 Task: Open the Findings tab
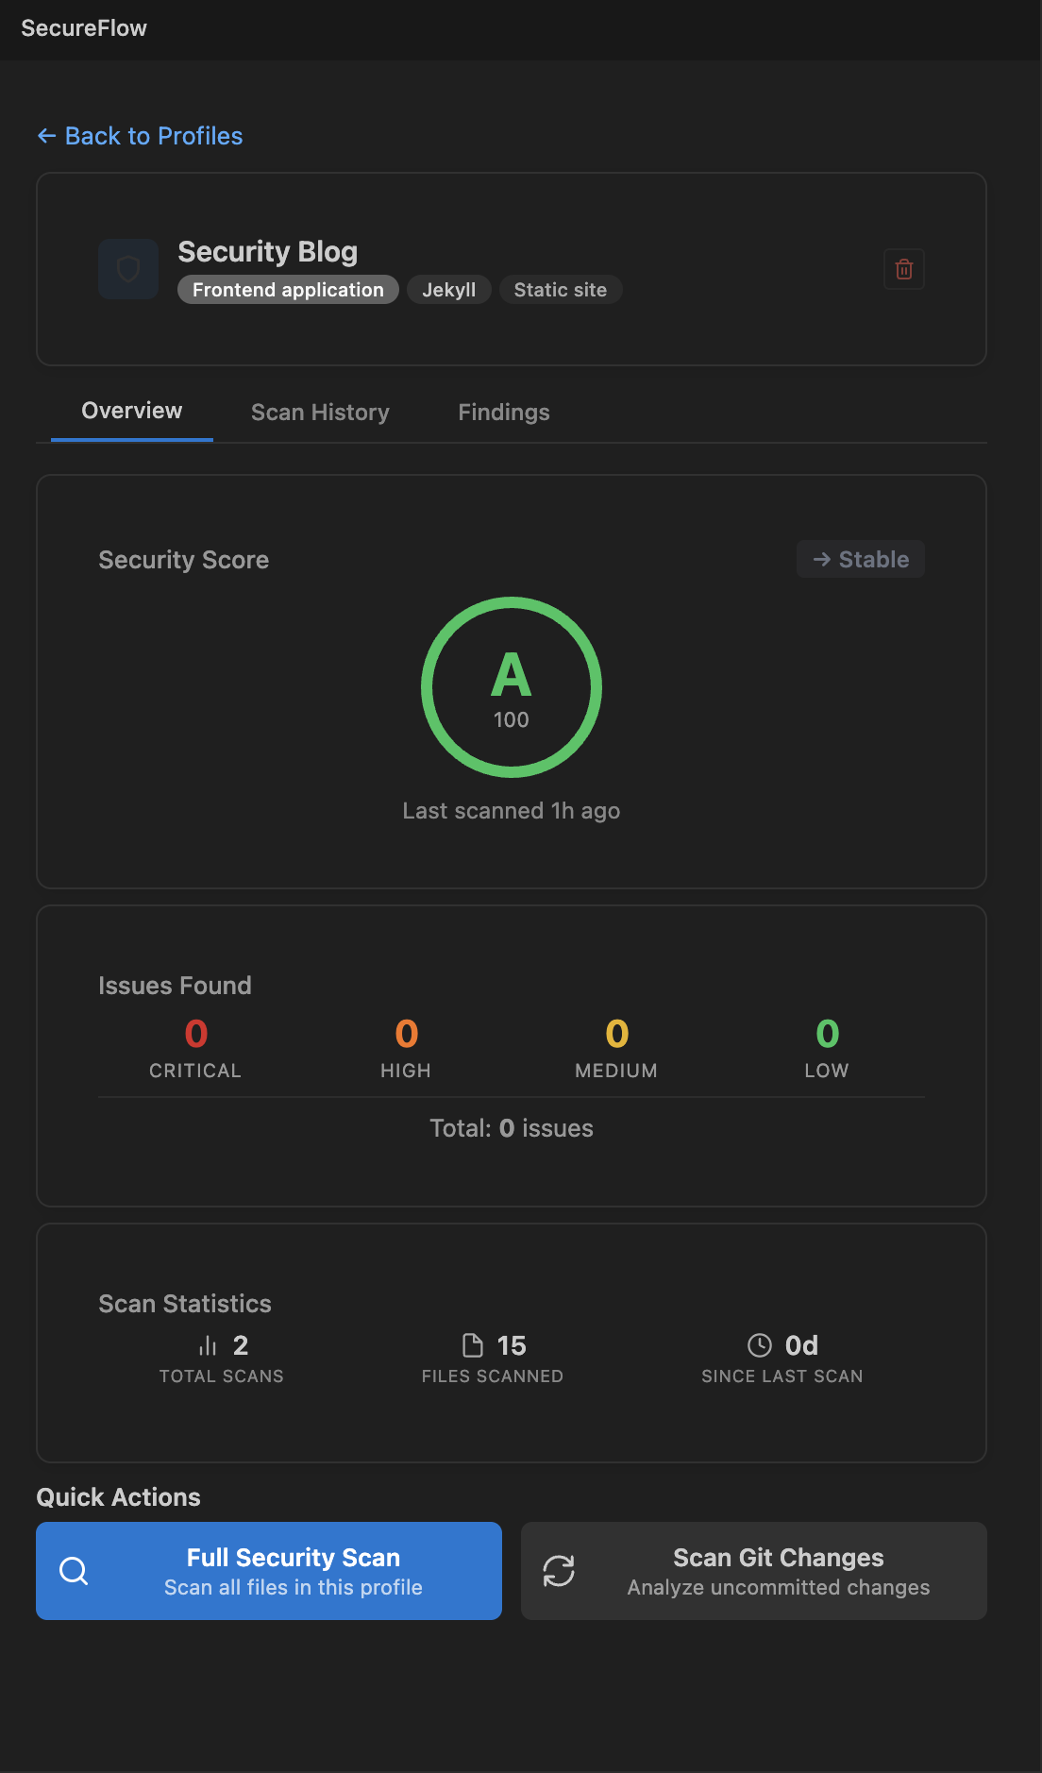(504, 413)
